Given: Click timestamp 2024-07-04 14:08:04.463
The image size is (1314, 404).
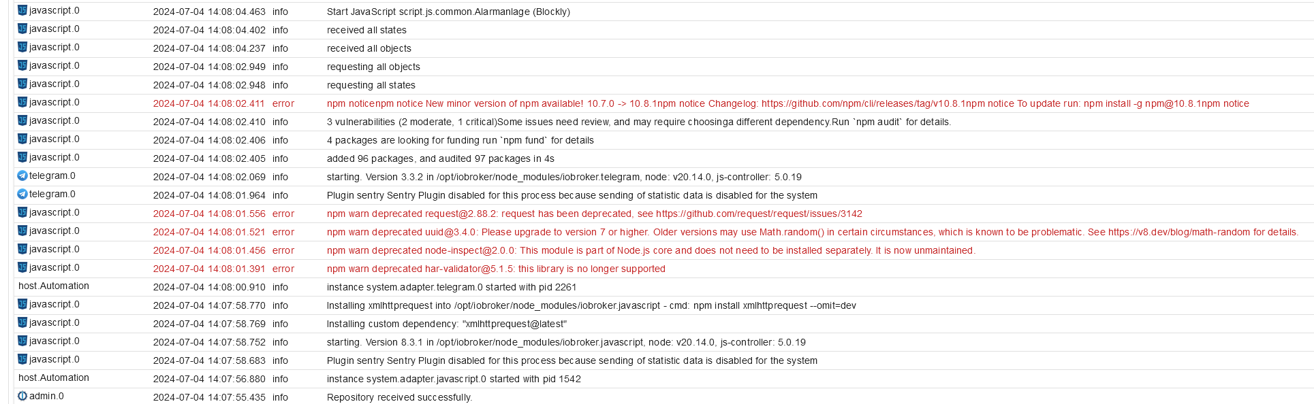Looking at the screenshot, I should pos(209,12).
